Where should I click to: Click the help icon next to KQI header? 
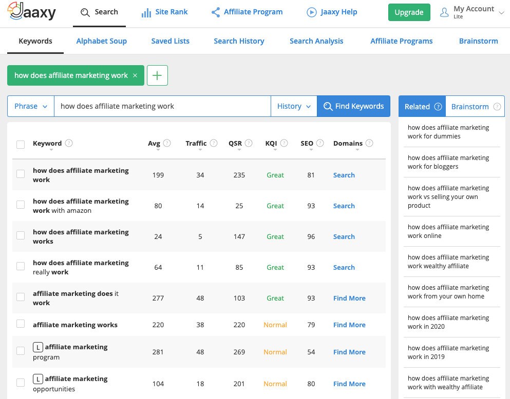click(x=284, y=143)
